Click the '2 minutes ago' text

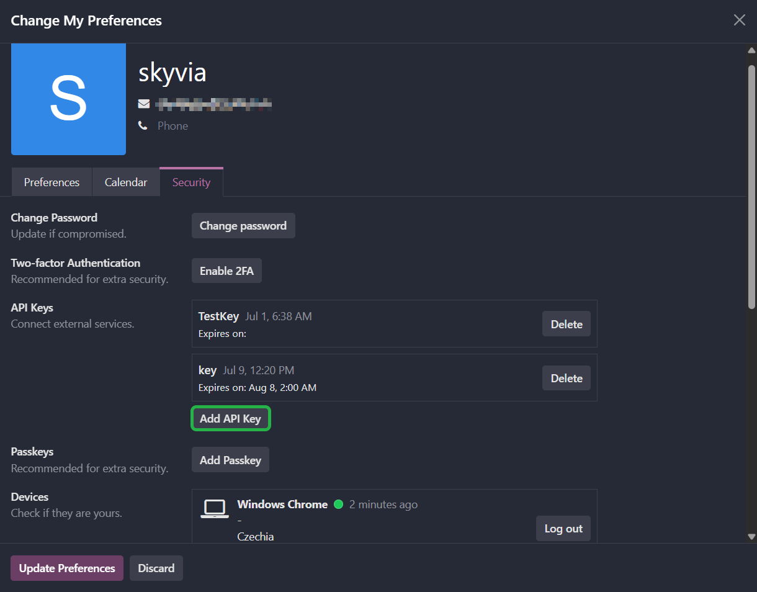tap(383, 505)
